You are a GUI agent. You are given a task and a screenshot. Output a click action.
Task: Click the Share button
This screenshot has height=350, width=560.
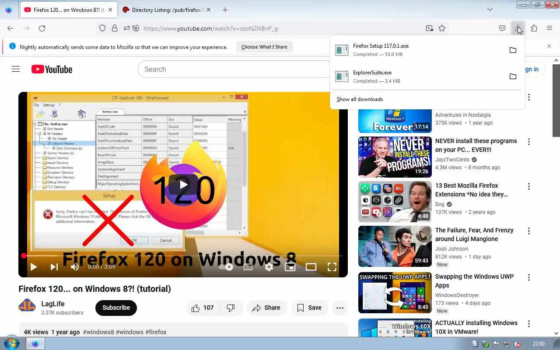tap(266, 308)
